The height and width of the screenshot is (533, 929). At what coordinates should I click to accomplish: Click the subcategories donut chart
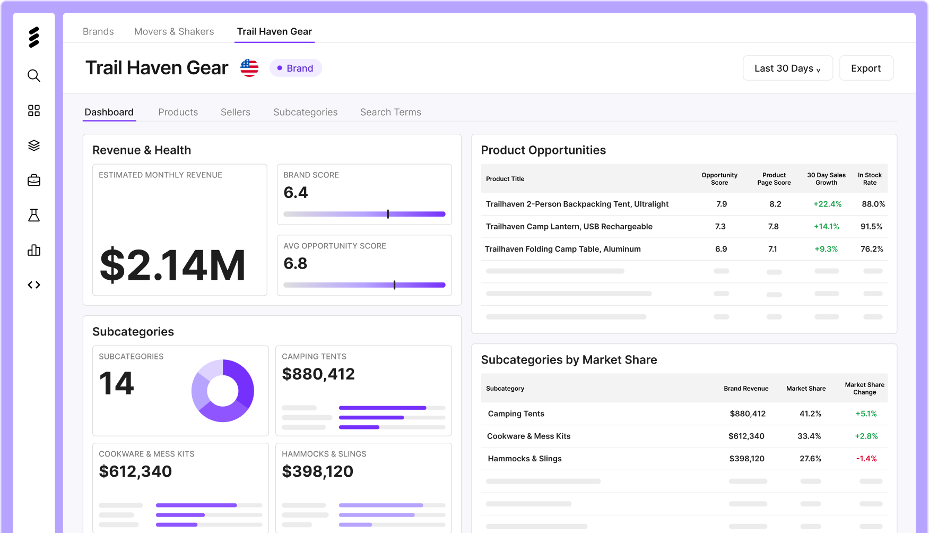(223, 391)
